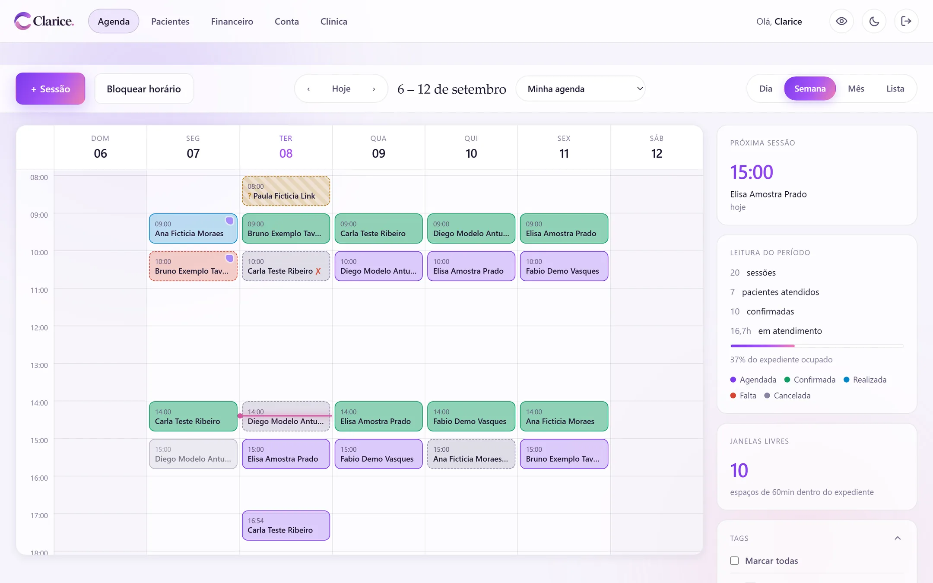Image resolution: width=933 pixels, height=583 pixels.
Task: Open Carla Teste Ribeiro 14:00 Monday session
Action: (x=193, y=416)
